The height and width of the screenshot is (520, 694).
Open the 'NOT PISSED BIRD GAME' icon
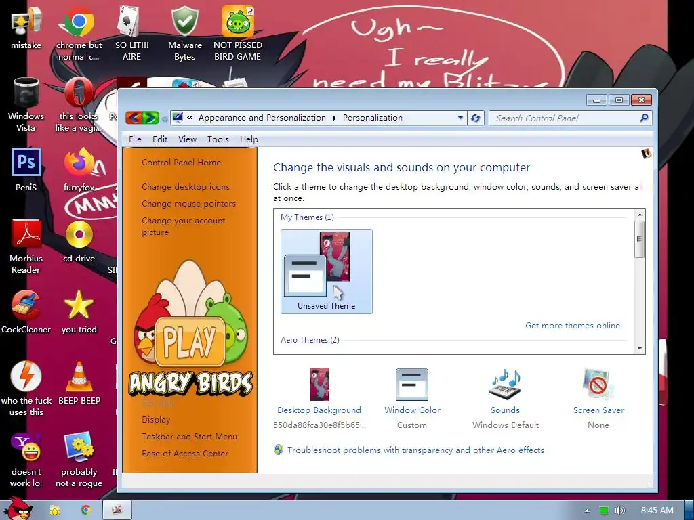[238, 33]
